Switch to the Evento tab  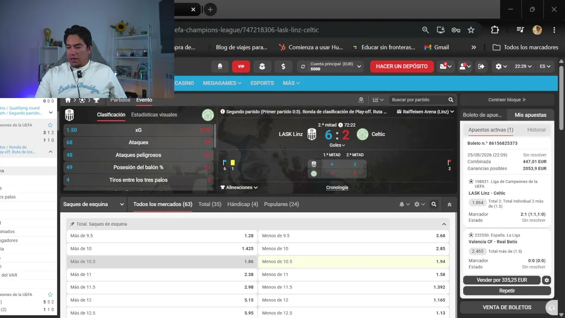[x=144, y=100]
